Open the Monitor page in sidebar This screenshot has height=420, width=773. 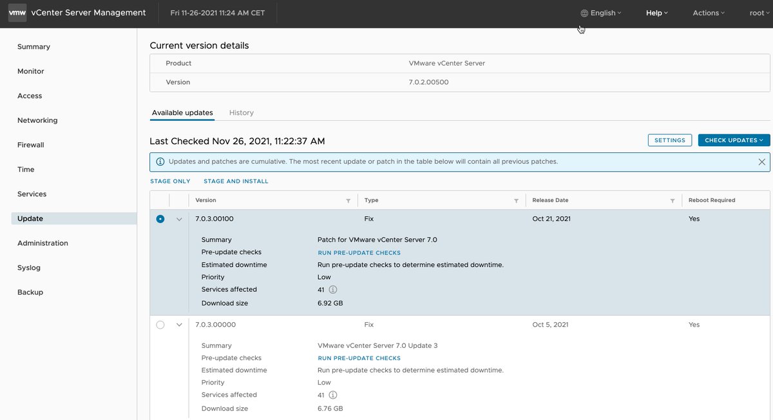click(x=31, y=71)
